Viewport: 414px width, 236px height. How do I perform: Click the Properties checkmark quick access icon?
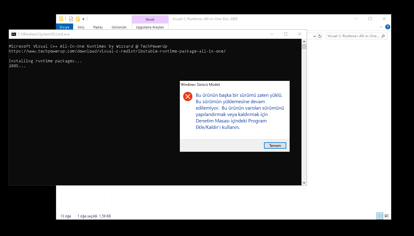coord(71,19)
